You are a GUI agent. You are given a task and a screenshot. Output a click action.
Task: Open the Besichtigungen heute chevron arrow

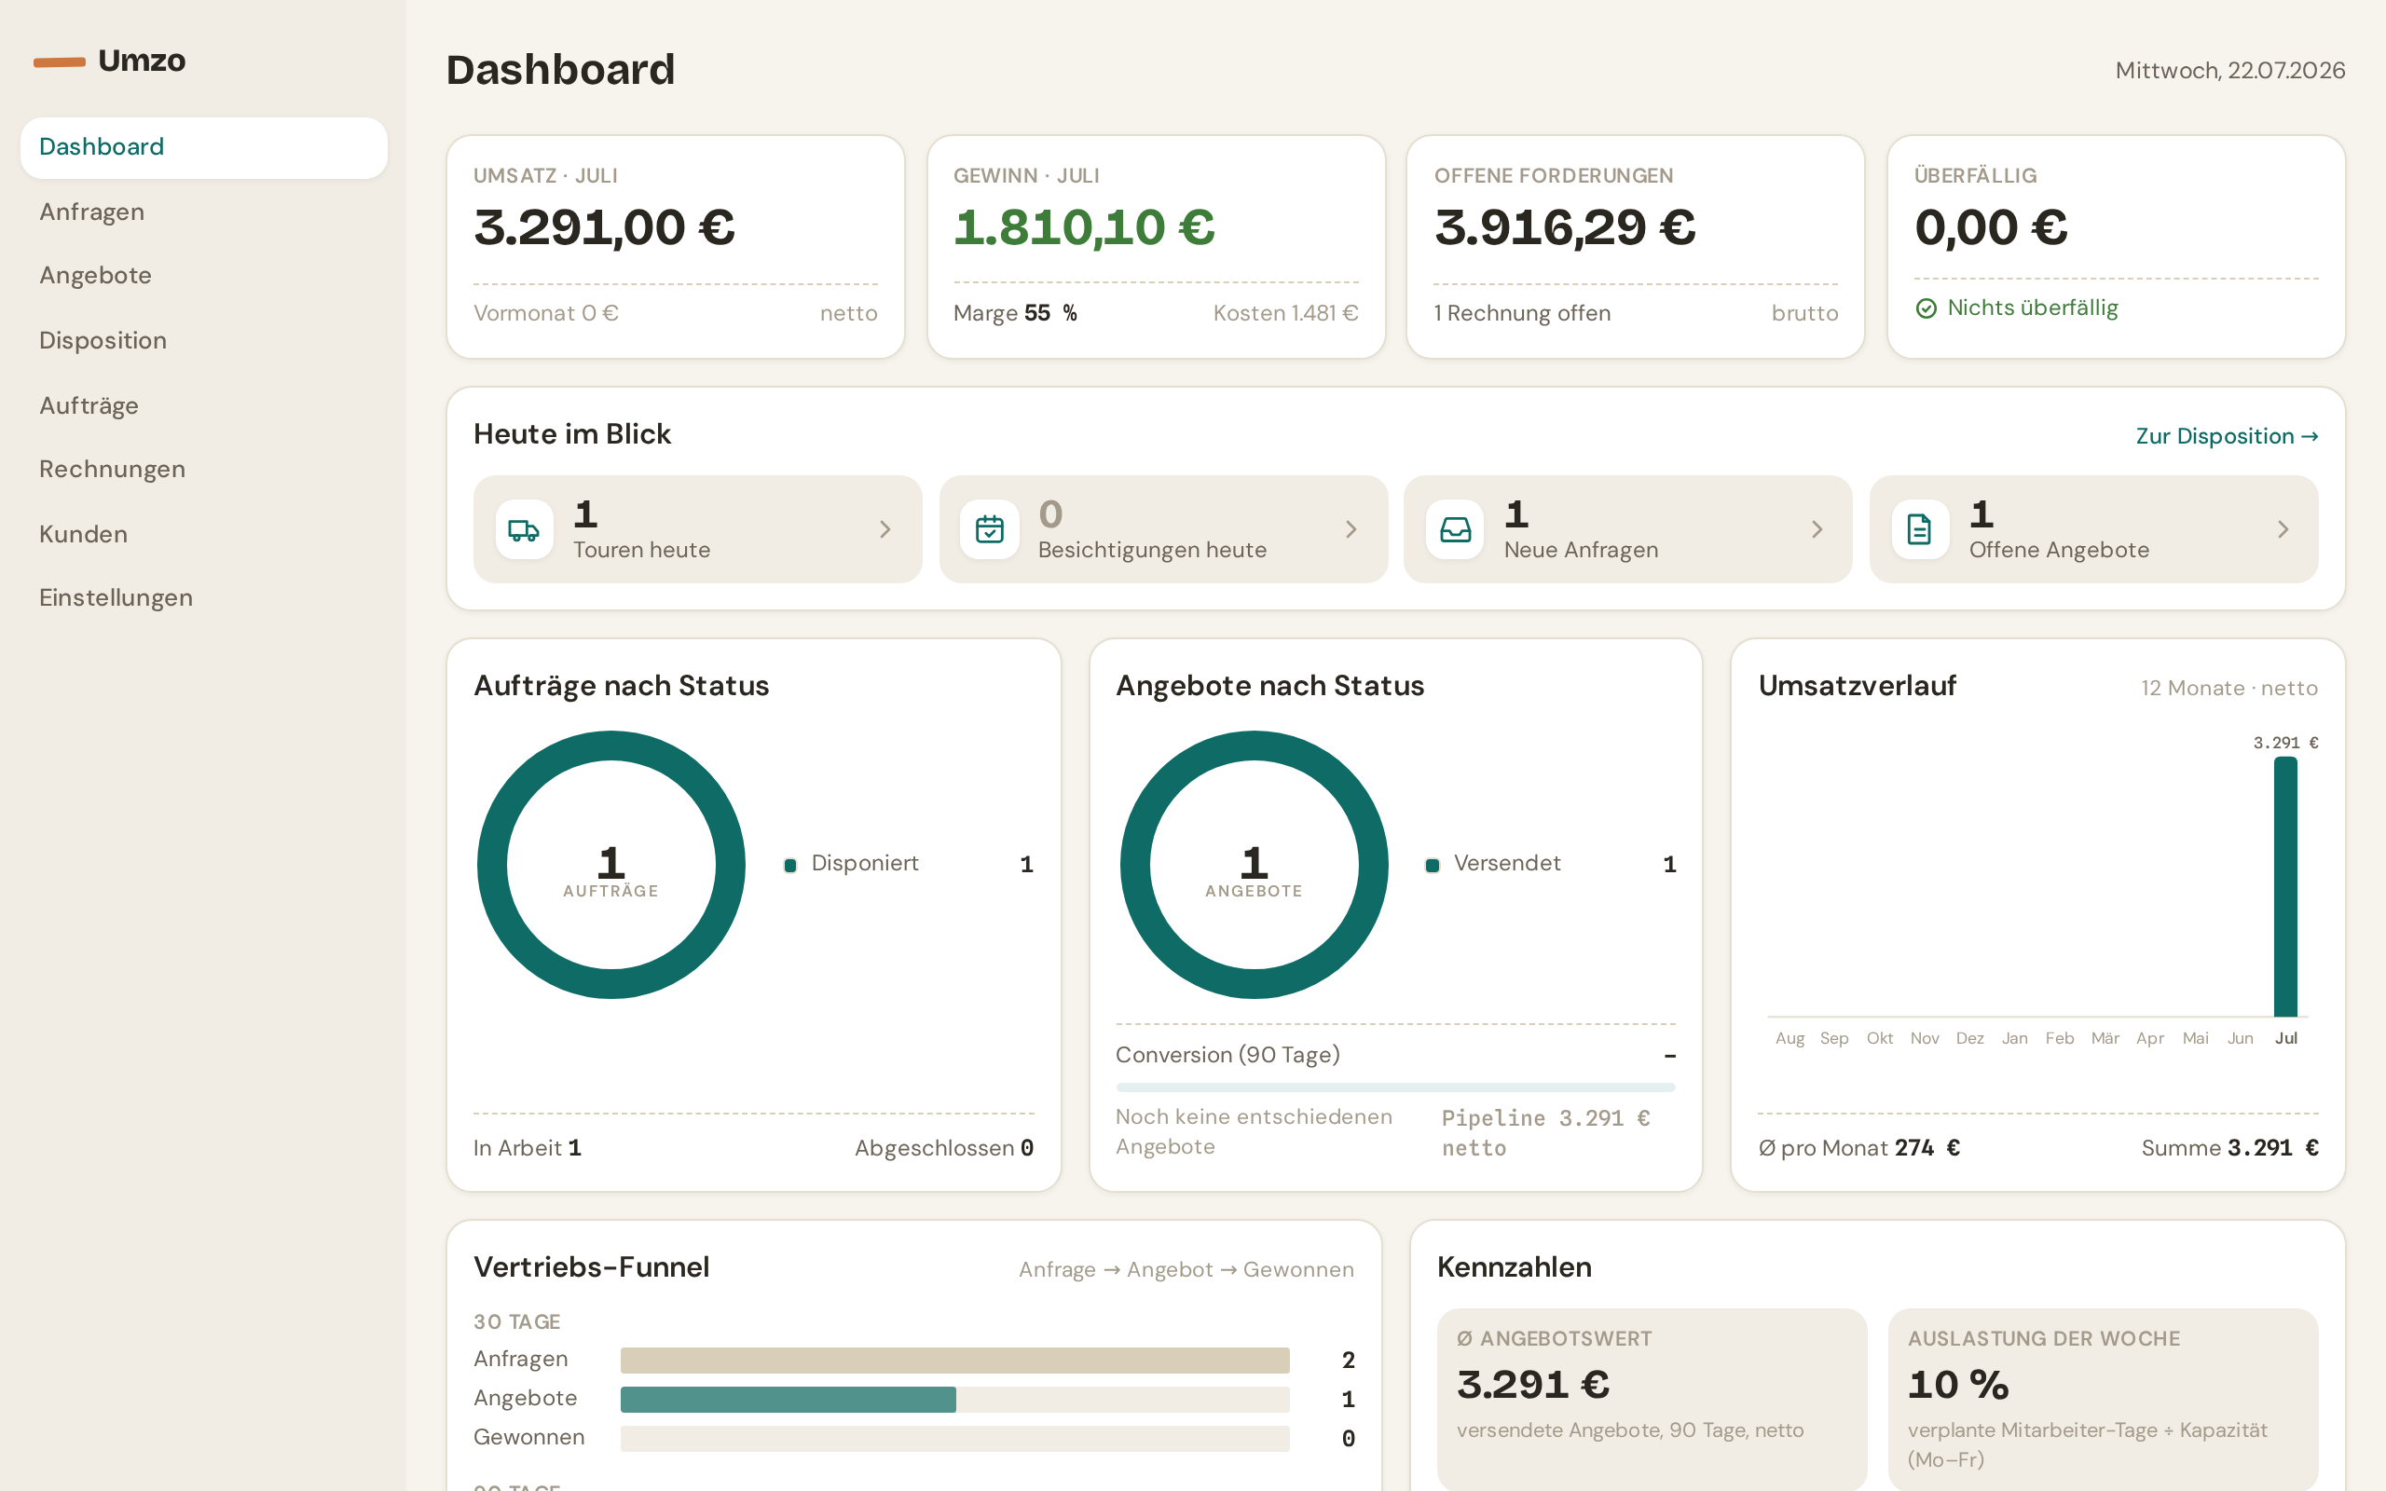click(x=1351, y=529)
